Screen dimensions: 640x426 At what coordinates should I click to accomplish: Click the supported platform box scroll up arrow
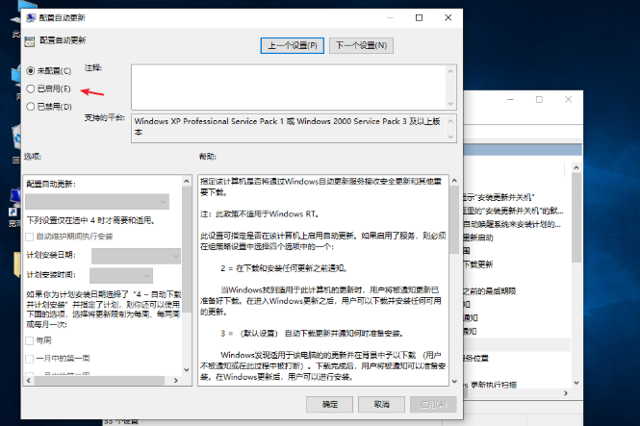[x=450, y=121]
